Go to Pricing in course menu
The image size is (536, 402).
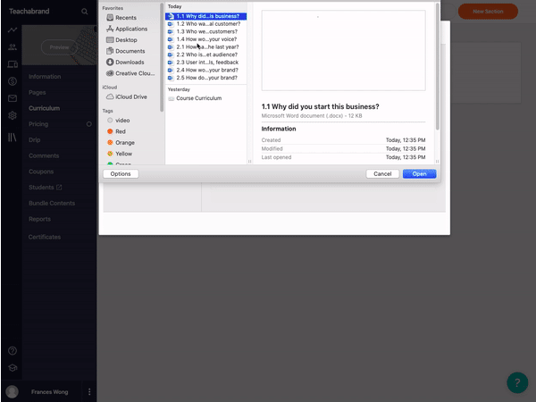38,124
